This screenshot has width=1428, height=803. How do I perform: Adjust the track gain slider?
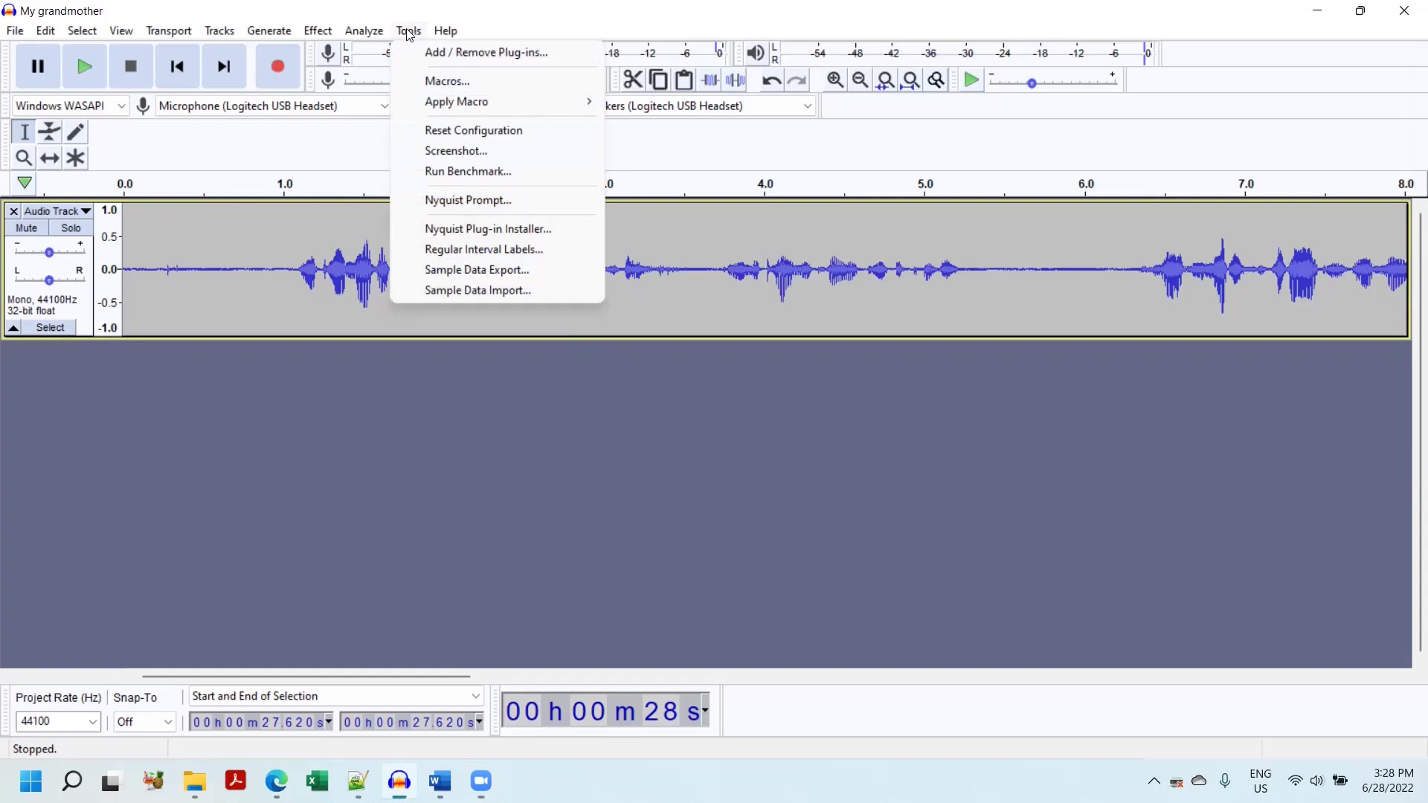point(49,253)
